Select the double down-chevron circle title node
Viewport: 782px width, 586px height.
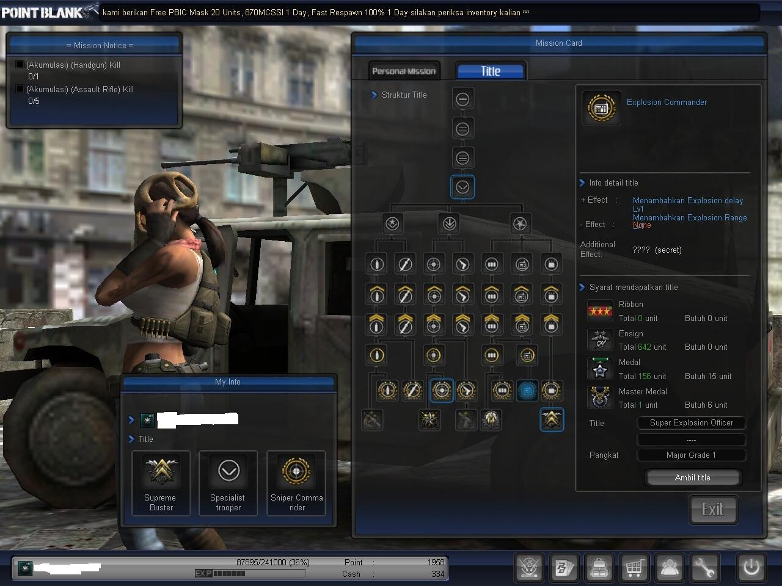449,223
